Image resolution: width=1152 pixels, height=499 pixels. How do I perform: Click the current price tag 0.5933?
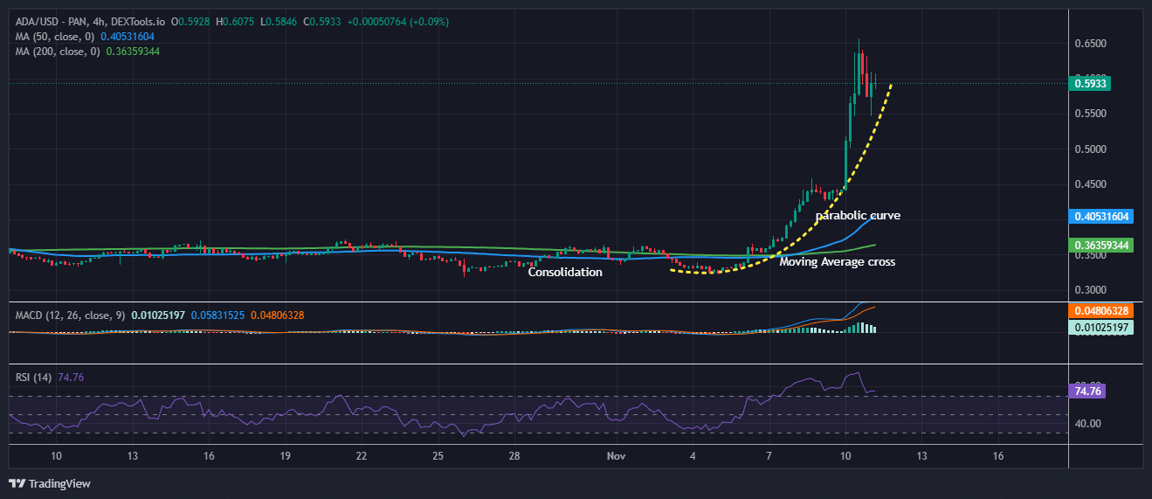[1089, 83]
